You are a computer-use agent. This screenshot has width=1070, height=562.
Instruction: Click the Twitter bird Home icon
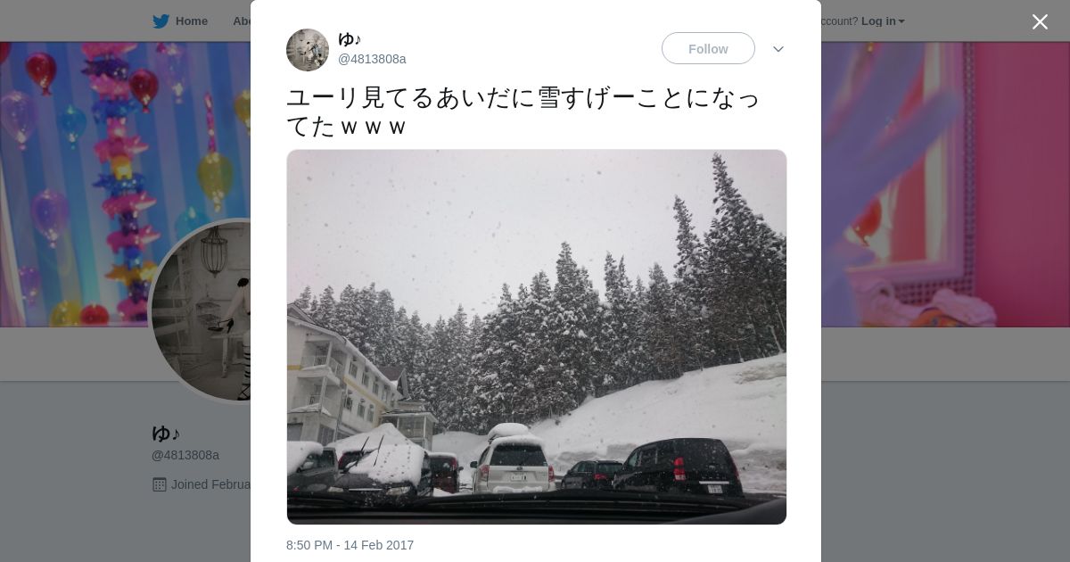160,21
